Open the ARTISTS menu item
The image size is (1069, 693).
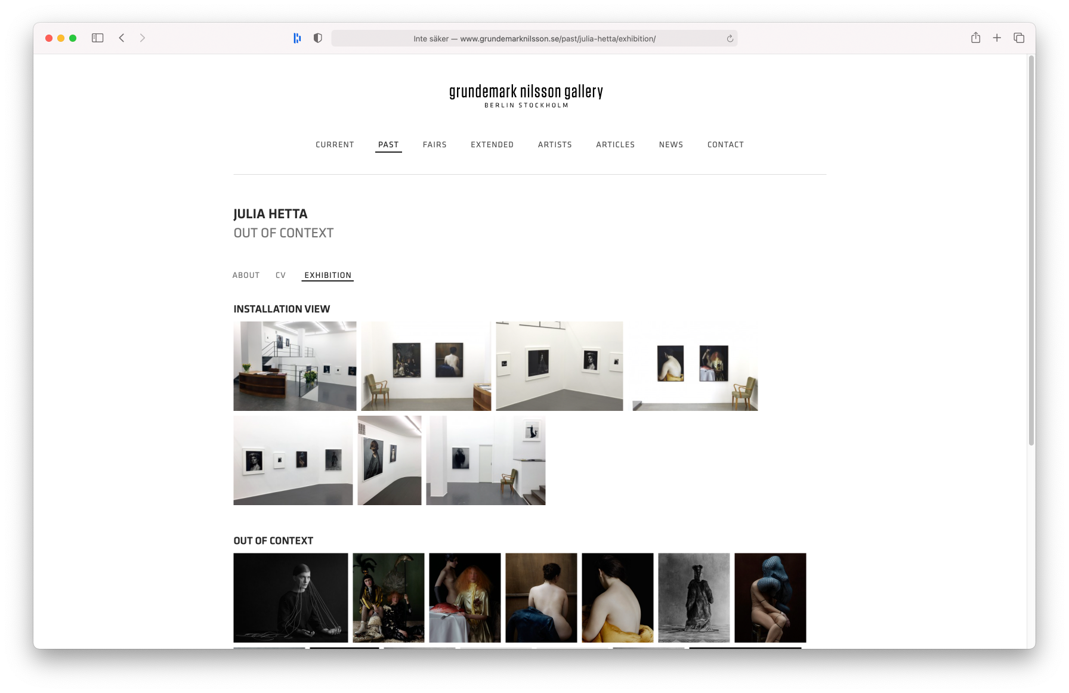(x=555, y=145)
